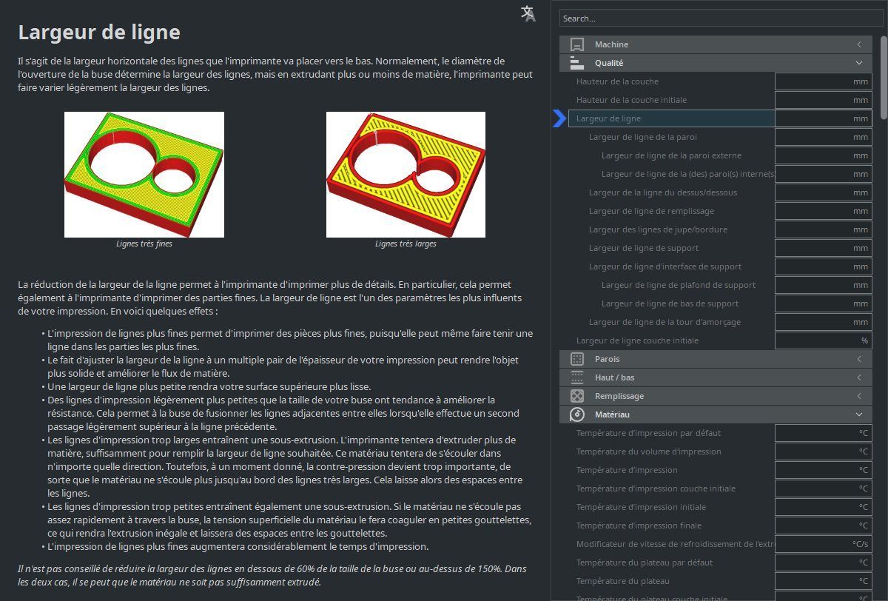Click Largeur de ligne de remplissage value field

(x=824, y=211)
